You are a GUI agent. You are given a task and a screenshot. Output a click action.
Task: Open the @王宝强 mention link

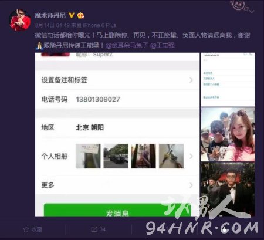[163, 45]
